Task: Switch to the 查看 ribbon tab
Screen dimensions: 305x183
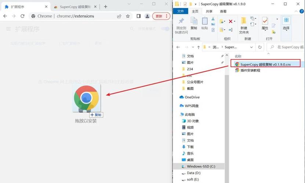Action: coord(223,11)
